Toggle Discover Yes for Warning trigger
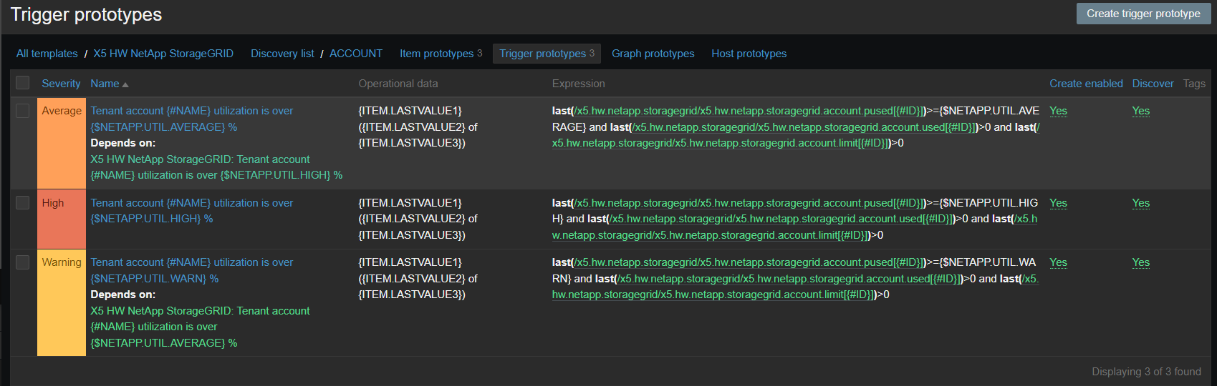 (1140, 262)
